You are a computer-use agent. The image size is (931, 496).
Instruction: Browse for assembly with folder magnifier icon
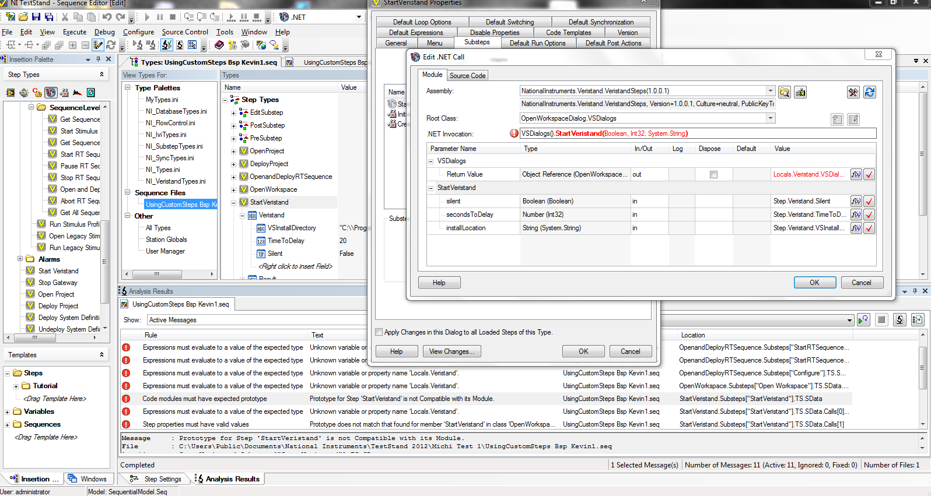(785, 92)
